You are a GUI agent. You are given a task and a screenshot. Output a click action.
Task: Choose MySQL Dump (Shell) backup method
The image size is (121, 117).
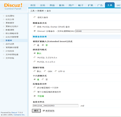coord(35,27)
